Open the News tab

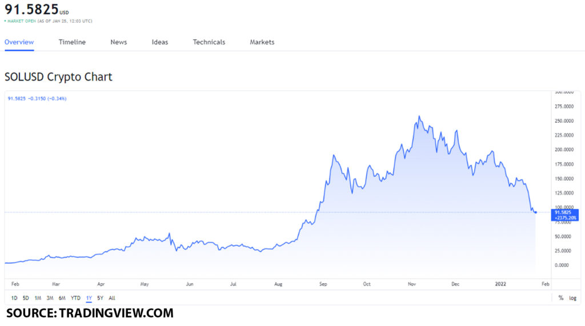tap(119, 42)
